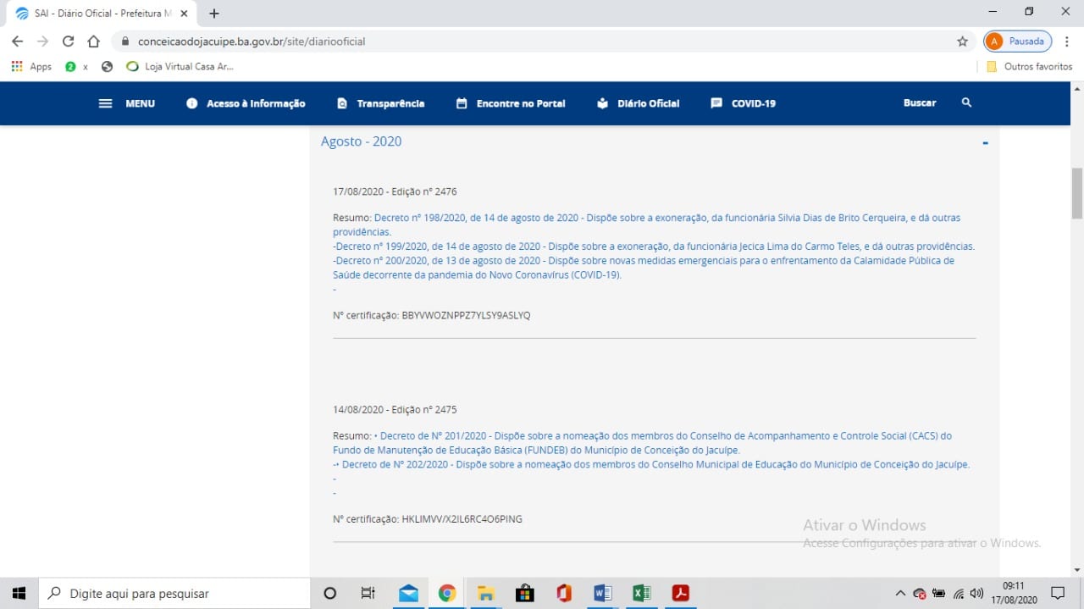Go back with browser back arrow
The height and width of the screenshot is (609, 1084).
tap(18, 42)
